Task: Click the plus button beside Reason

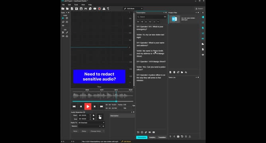Action: coord(103,126)
